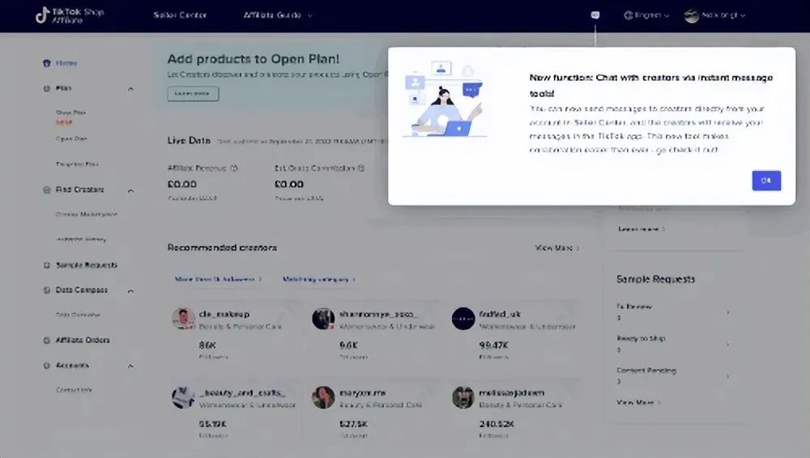Click View More next to Recommended creators
The image size is (810, 458).
click(556, 248)
